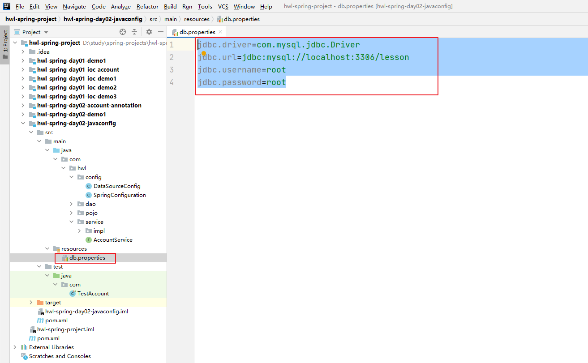Click hwl-spring-day02-javaconfig.iml file icon
588x363 pixels.
click(40, 312)
